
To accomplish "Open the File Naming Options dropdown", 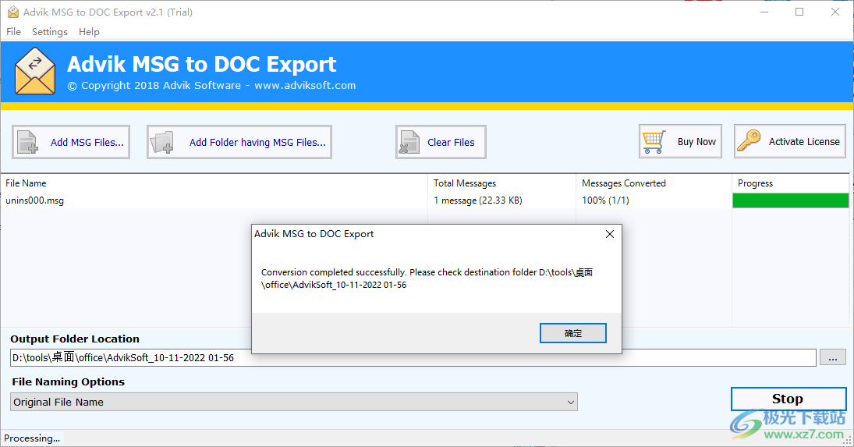I will [x=294, y=403].
